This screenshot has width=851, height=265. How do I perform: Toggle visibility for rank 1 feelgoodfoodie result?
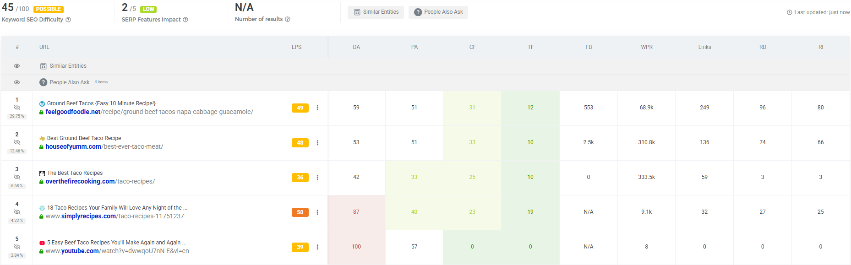point(17,108)
